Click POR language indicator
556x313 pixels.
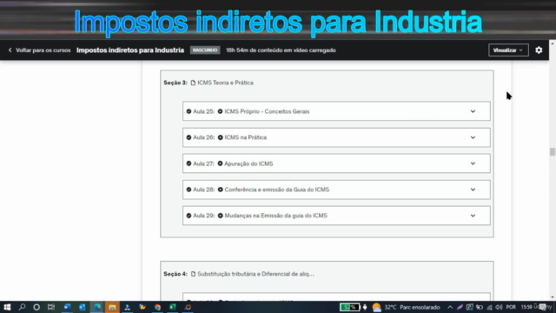[511, 307]
